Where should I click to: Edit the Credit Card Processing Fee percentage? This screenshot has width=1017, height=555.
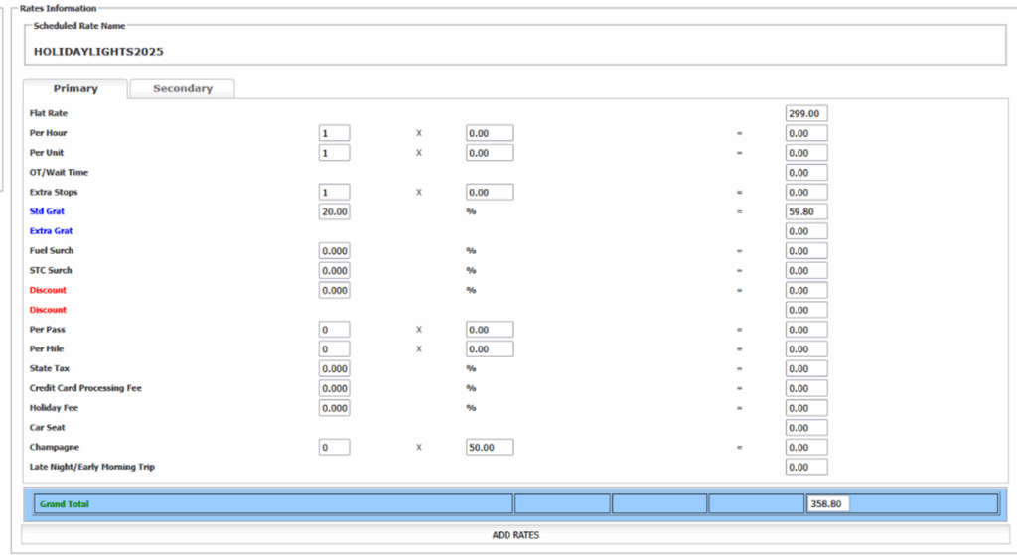pyautogui.click(x=334, y=388)
